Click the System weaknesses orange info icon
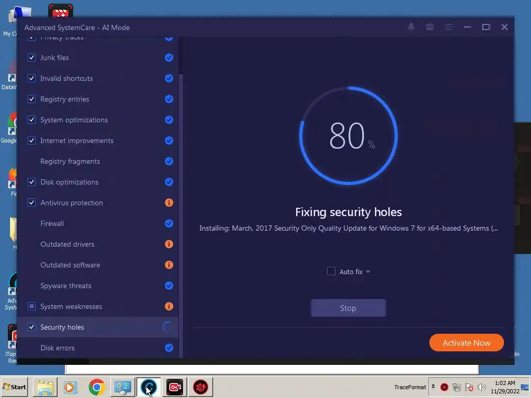Image resolution: width=531 pixels, height=398 pixels. click(x=169, y=306)
